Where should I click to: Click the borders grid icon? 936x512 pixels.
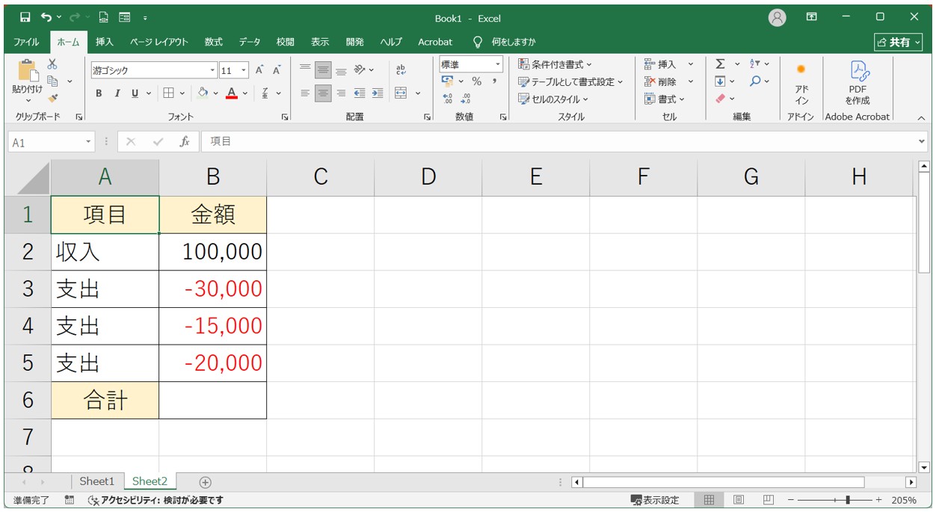coord(169,93)
